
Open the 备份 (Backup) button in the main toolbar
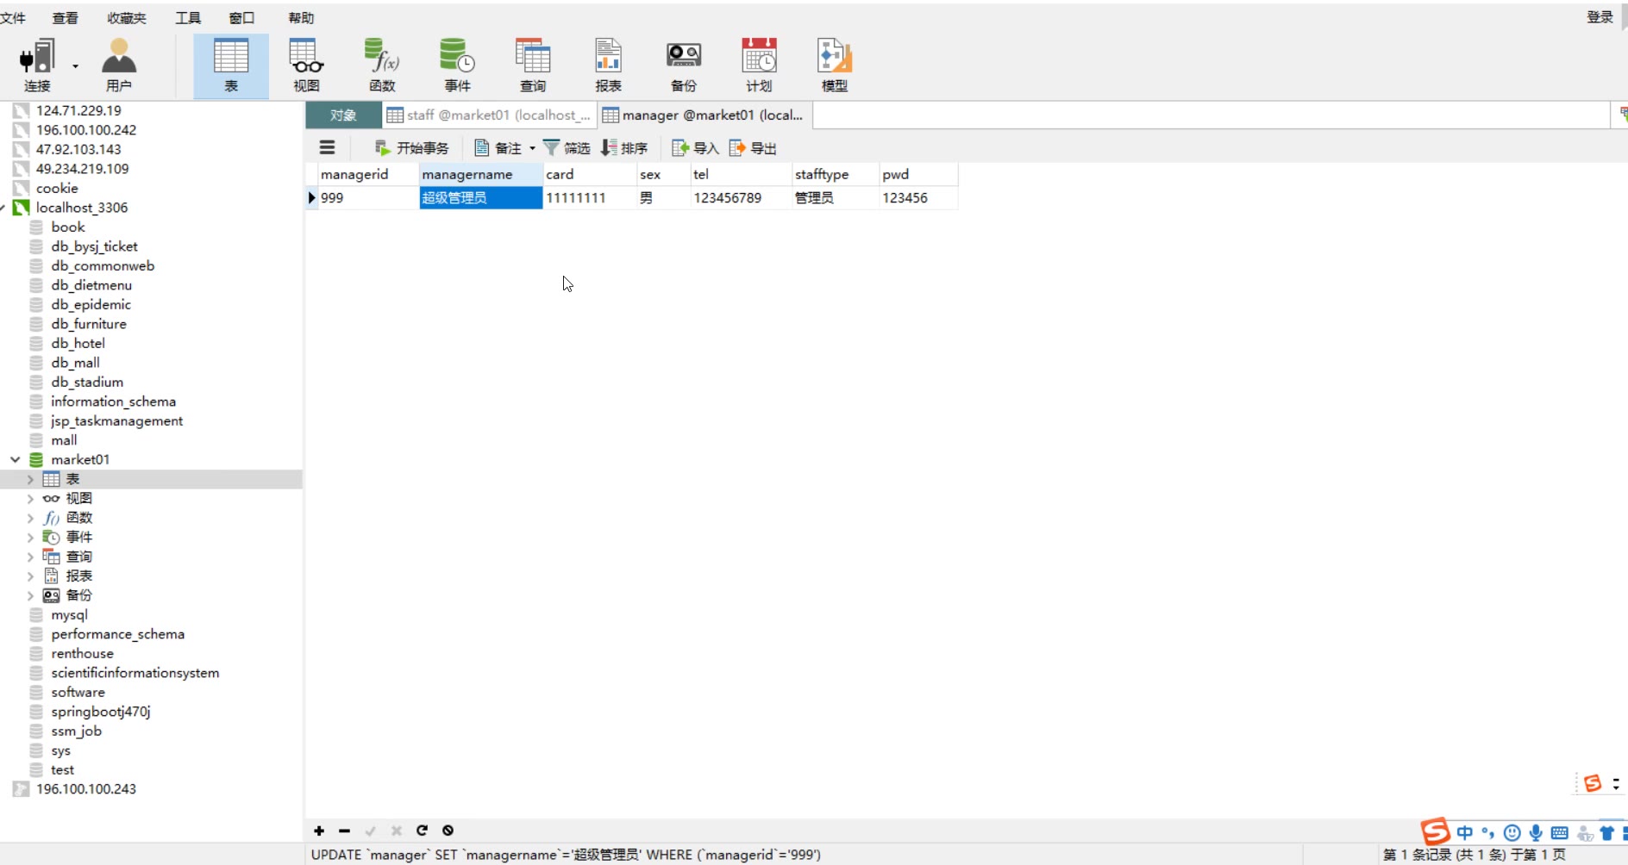684,65
